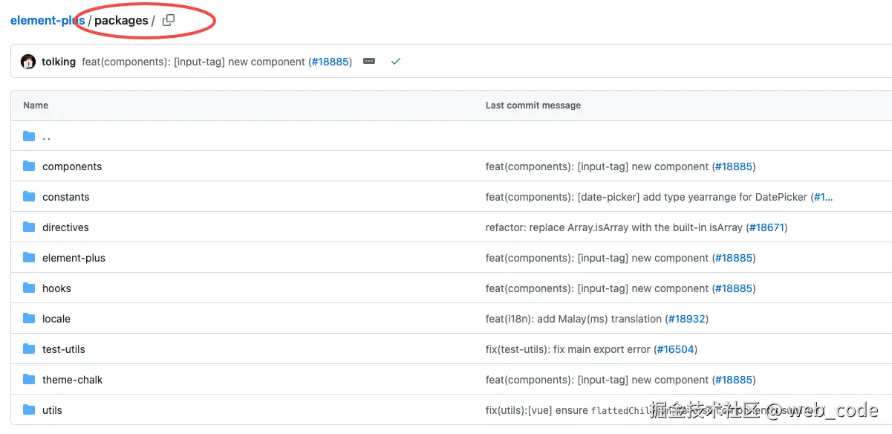Expand the commit message ellipsis button
The height and width of the screenshot is (434, 892).
coord(369,62)
